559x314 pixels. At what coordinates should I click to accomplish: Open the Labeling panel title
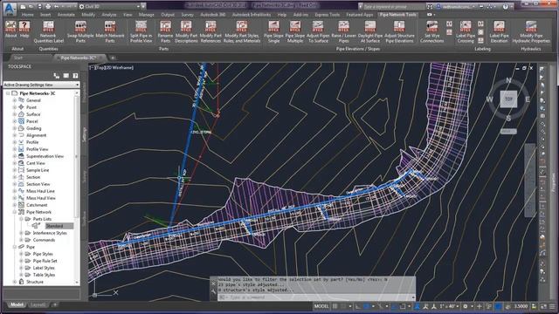482,49
